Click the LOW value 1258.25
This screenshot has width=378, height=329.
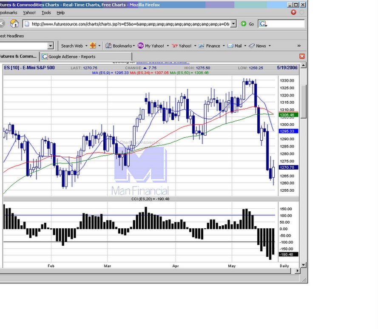[256, 68]
